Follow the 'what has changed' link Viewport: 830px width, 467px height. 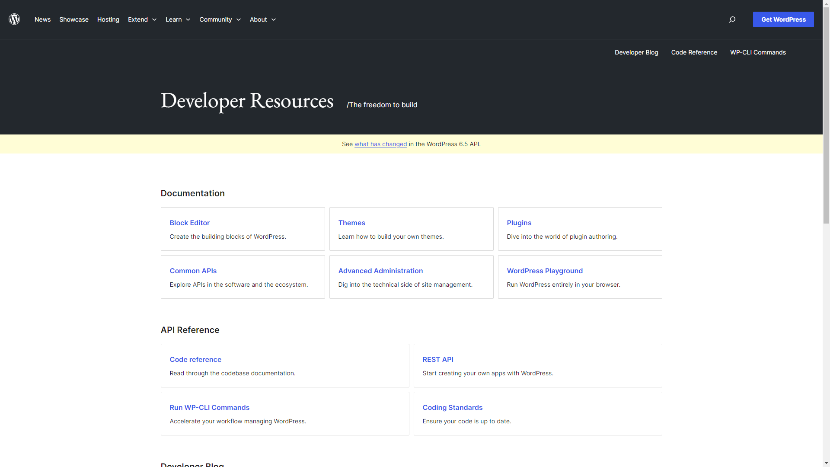tap(380, 144)
